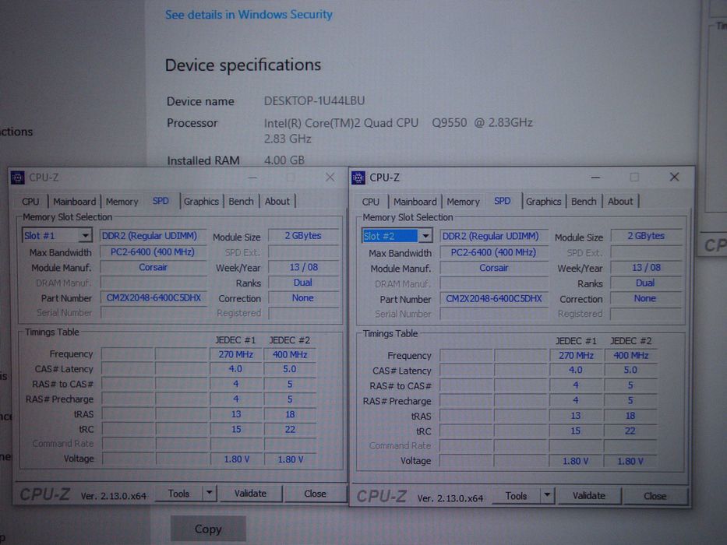
Task: Click the Copy button in Settings
Action: click(x=208, y=529)
